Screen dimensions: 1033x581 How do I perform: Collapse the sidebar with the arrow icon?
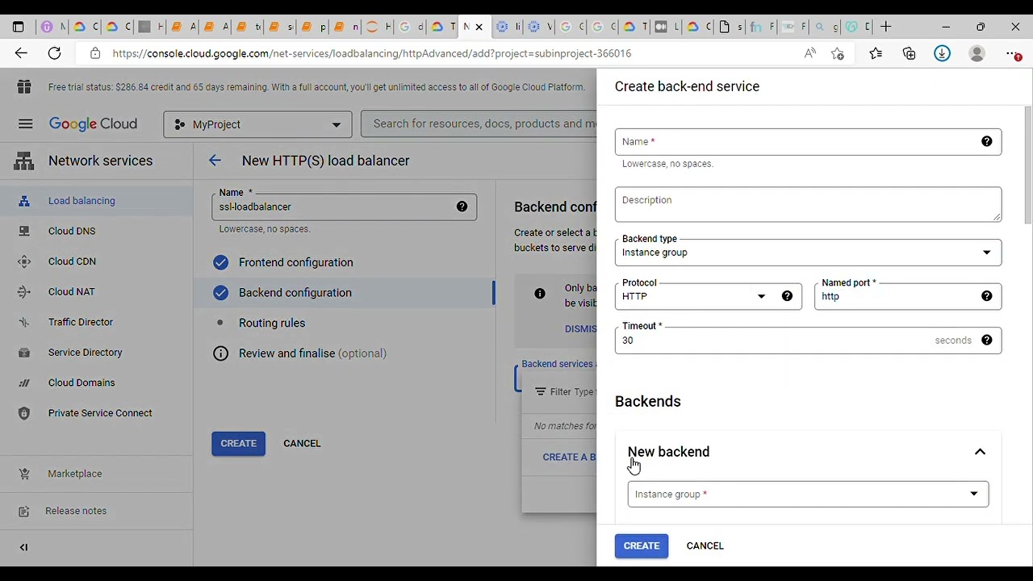pyautogui.click(x=23, y=547)
